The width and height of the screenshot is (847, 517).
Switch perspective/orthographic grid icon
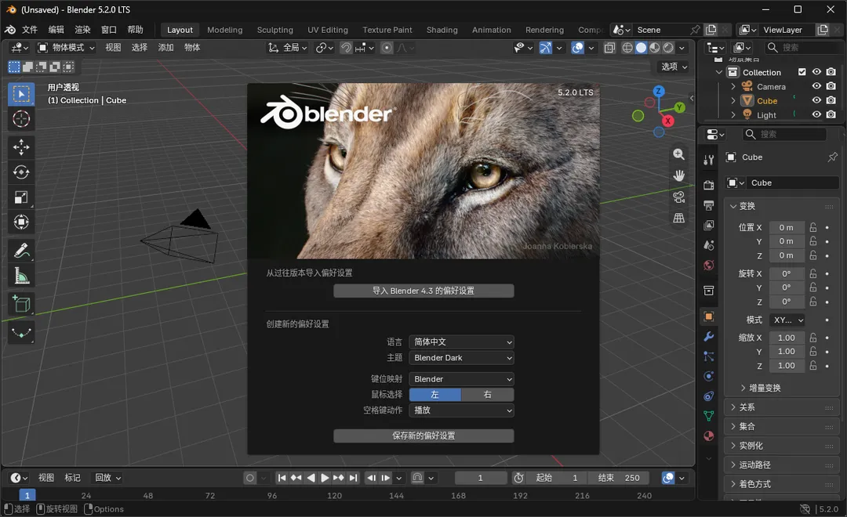(678, 218)
